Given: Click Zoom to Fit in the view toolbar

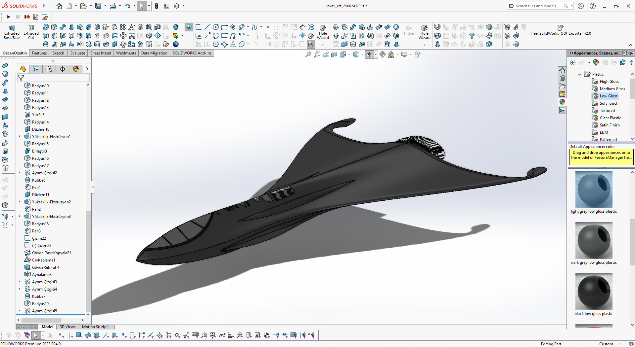Looking at the screenshot, I should [308, 54].
